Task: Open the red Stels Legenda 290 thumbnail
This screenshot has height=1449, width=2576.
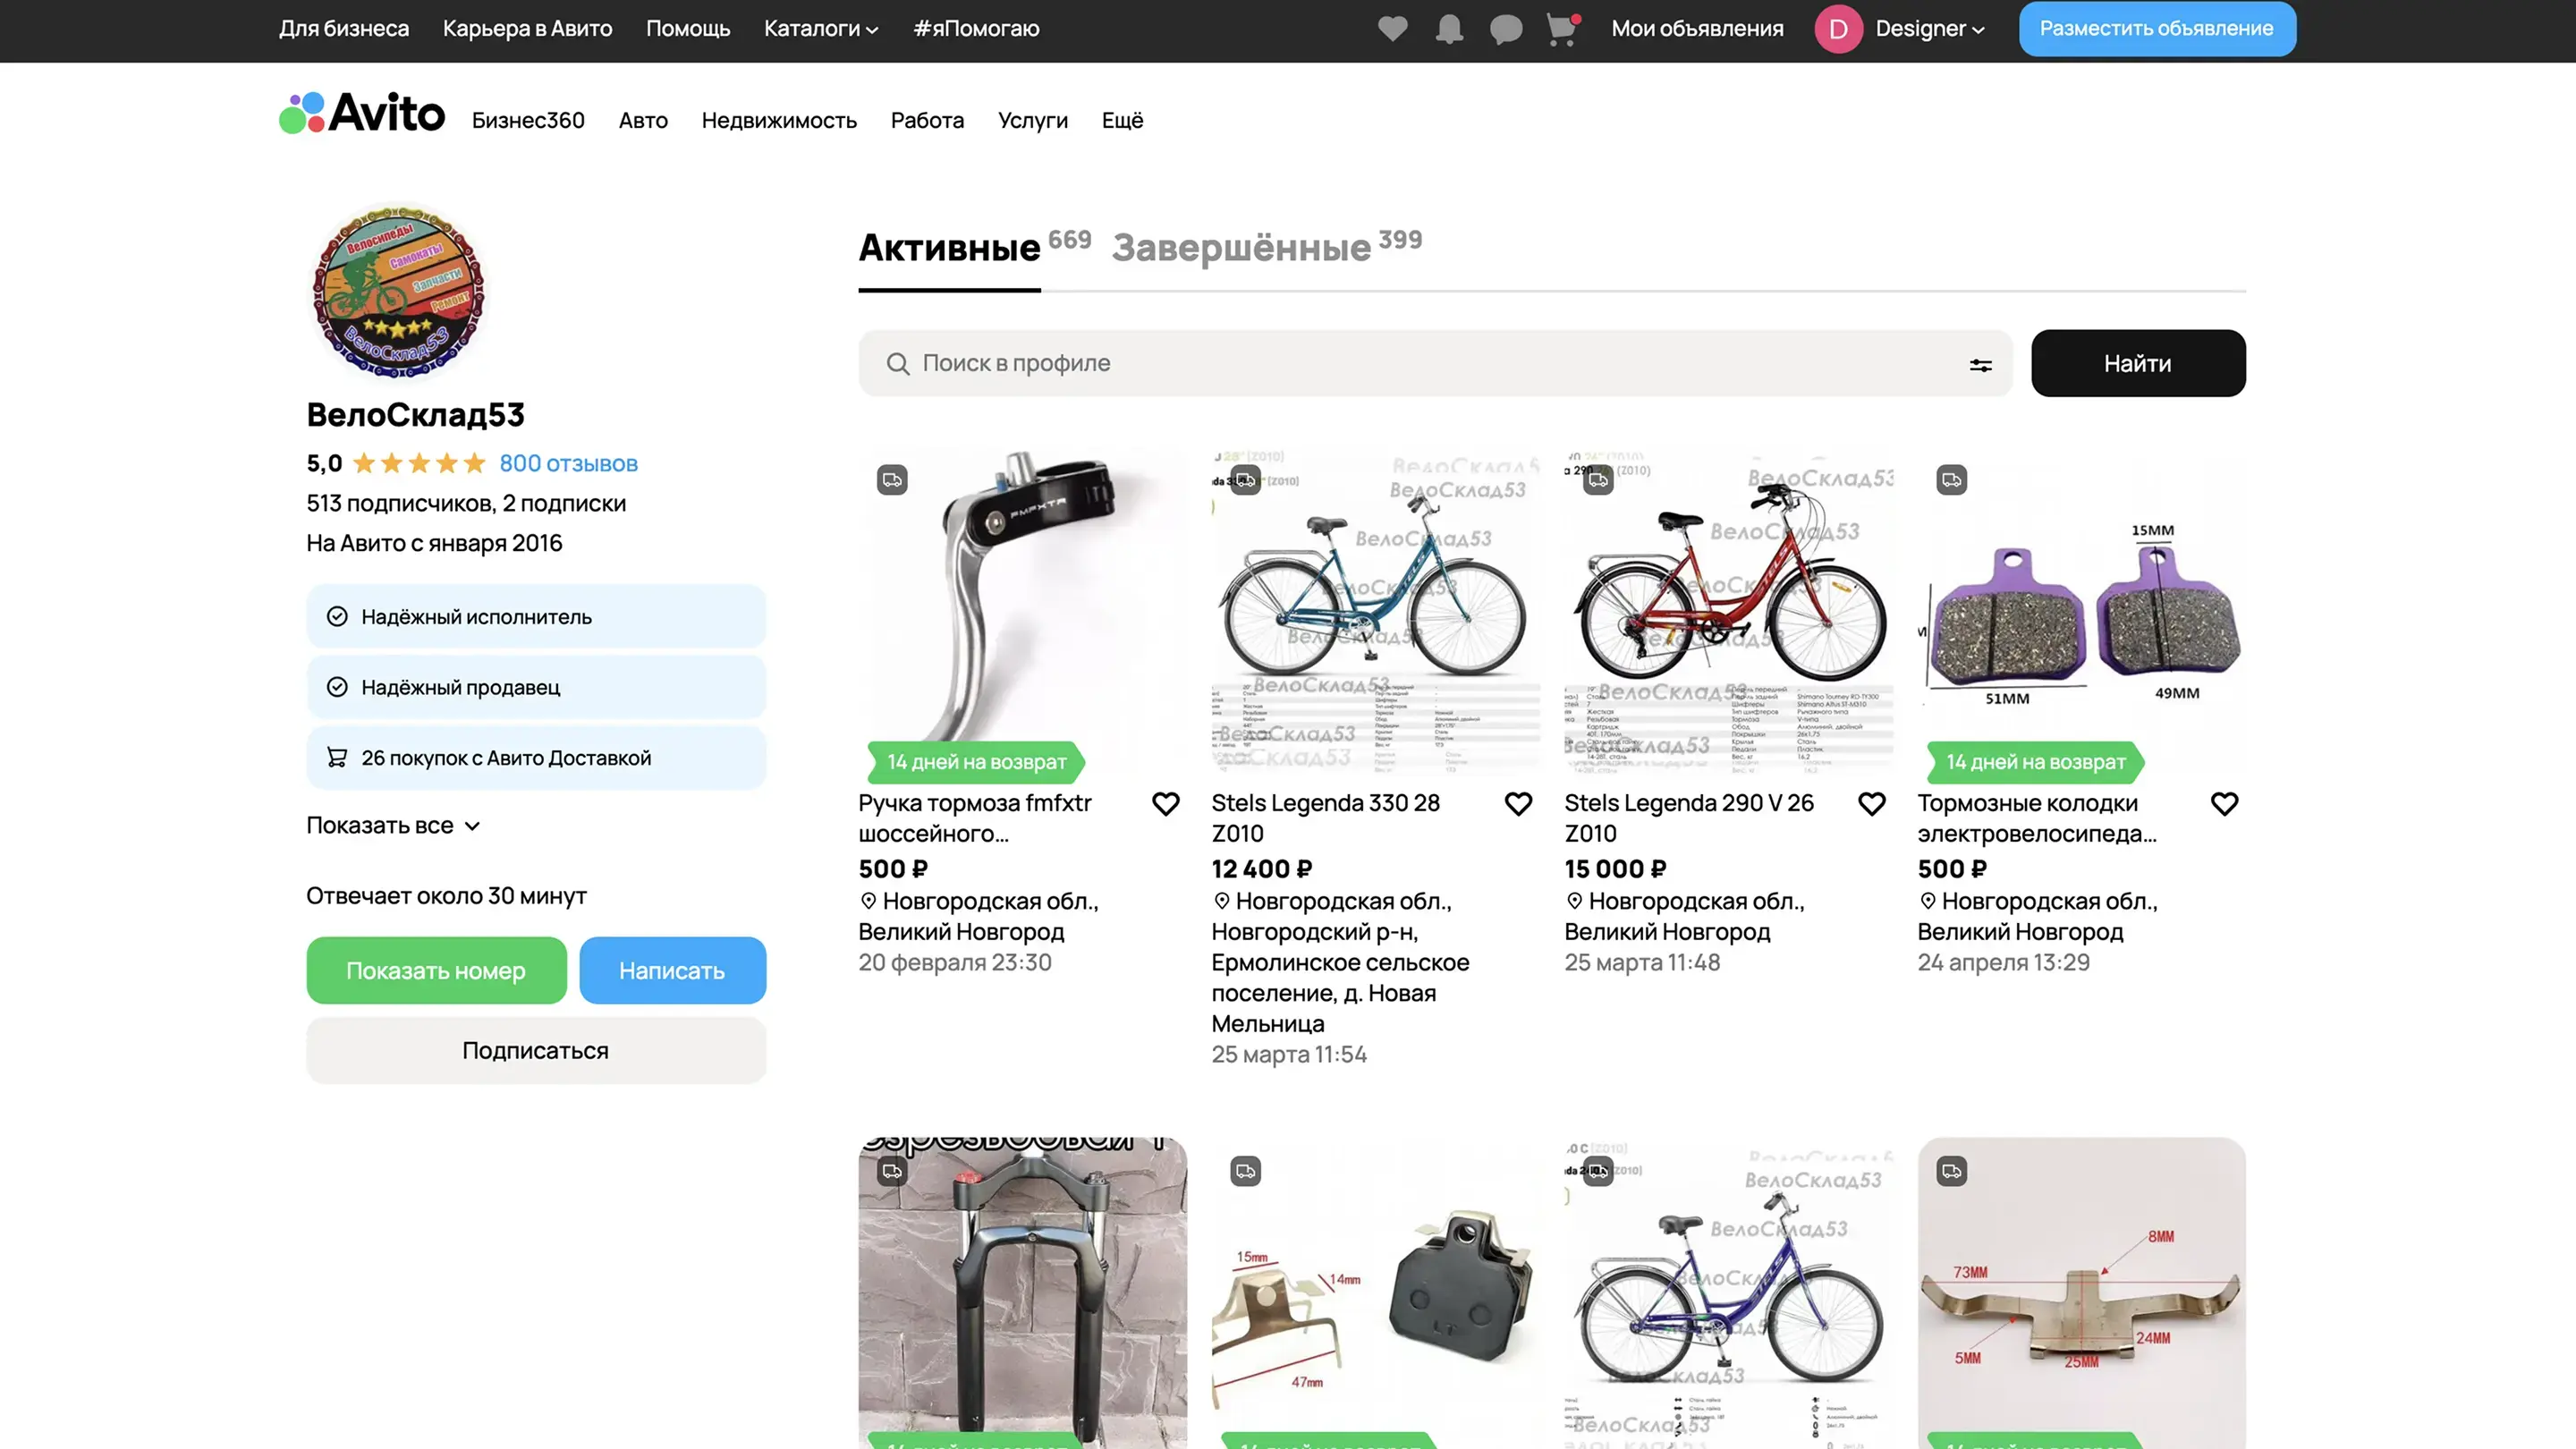Action: pyautogui.click(x=1728, y=612)
